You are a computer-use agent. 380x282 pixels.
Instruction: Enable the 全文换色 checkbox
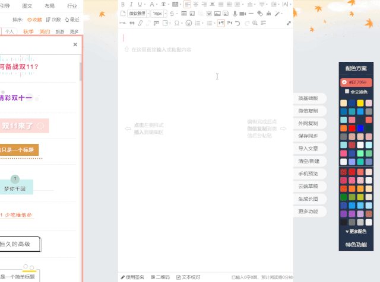click(x=347, y=92)
